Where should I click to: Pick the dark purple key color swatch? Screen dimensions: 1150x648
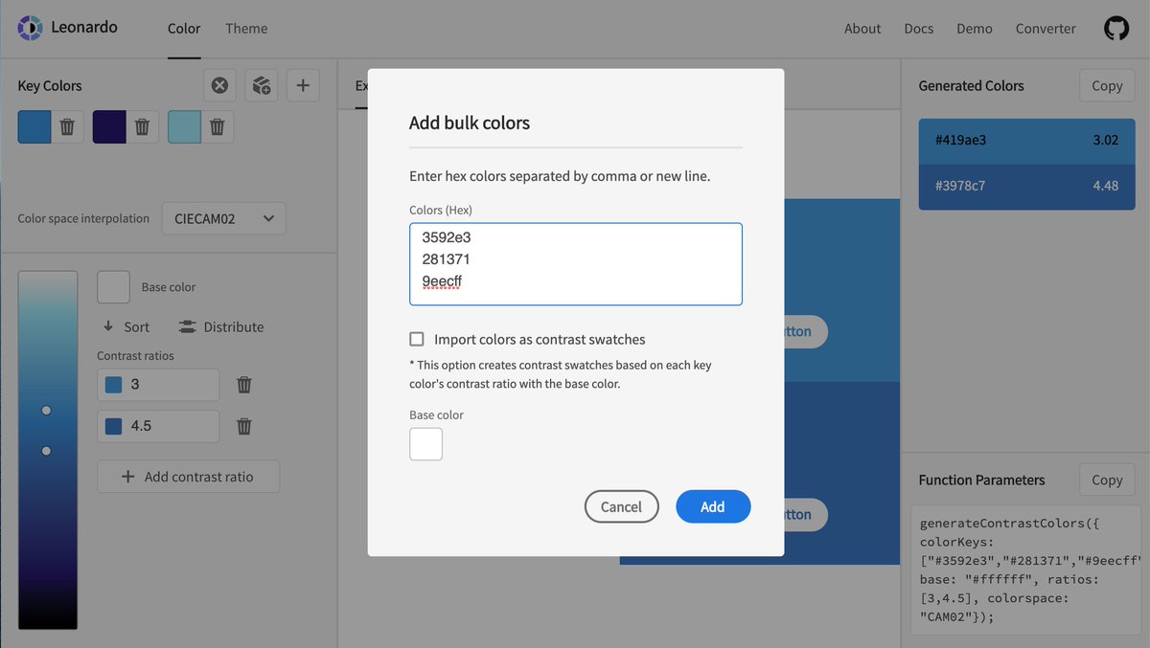click(x=109, y=126)
